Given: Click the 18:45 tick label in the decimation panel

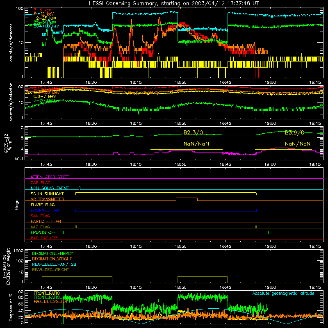Looking at the screenshot, I should [225, 287].
